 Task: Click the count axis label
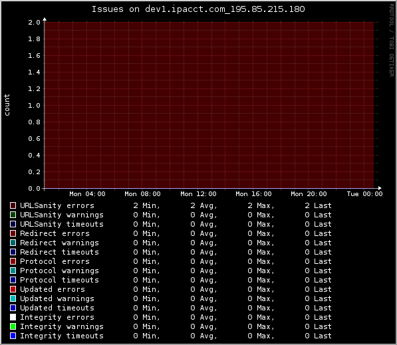pos(7,105)
